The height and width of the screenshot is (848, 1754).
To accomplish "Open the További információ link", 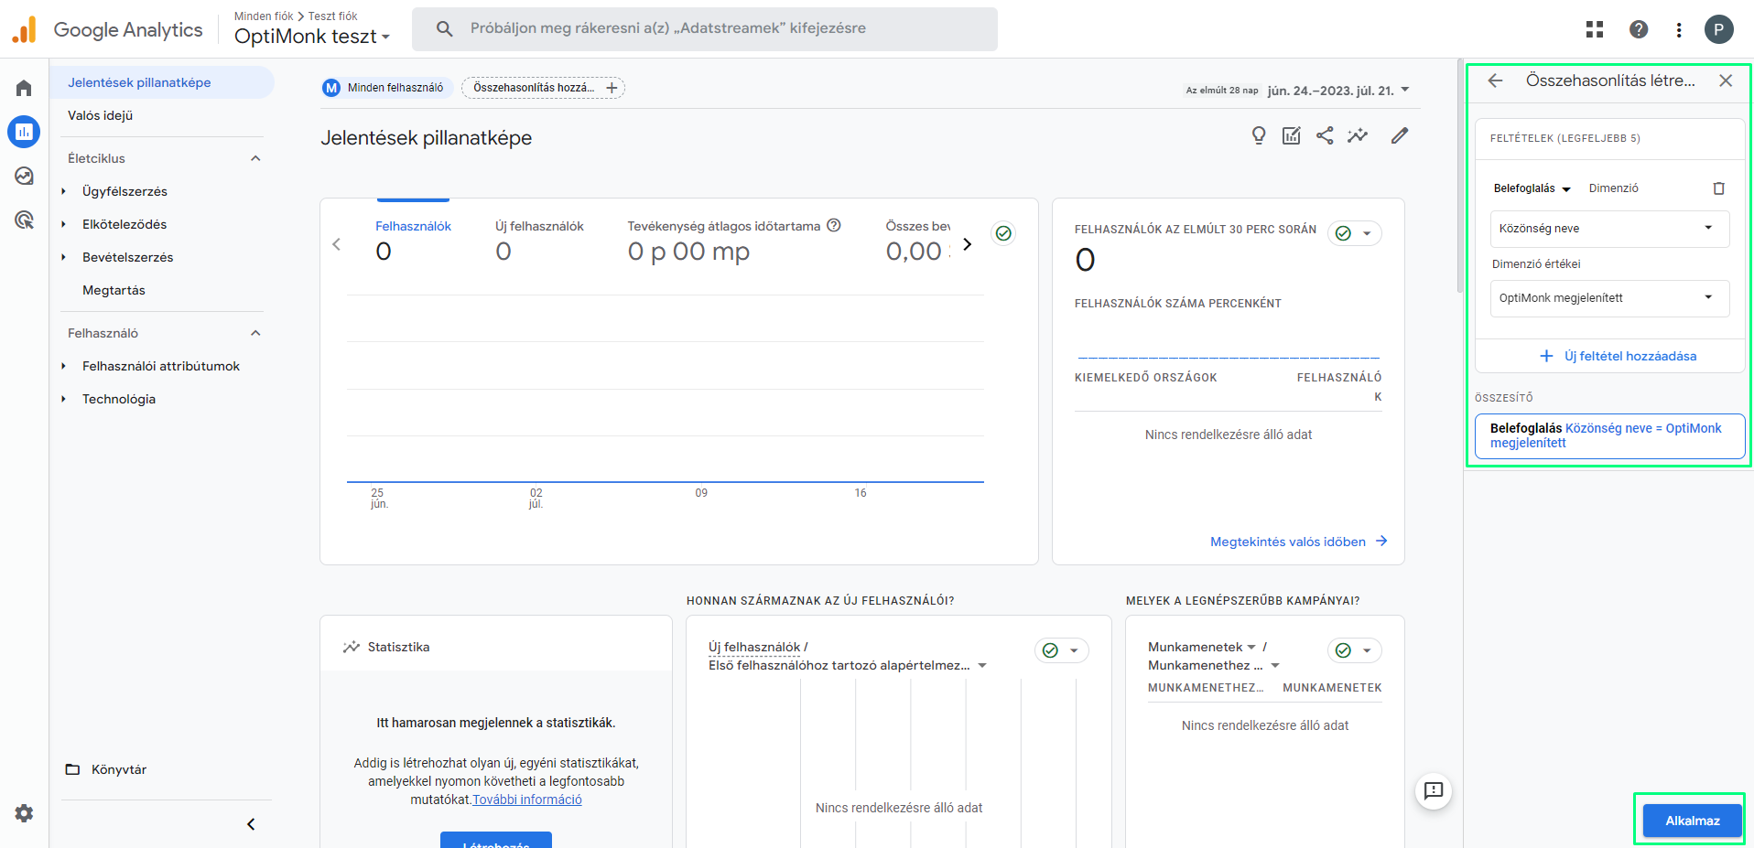I will pyautogui.click(x=527, y=800).
